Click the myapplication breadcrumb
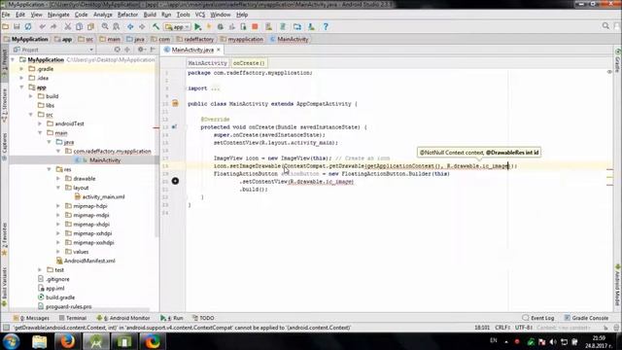 point(242,39)
